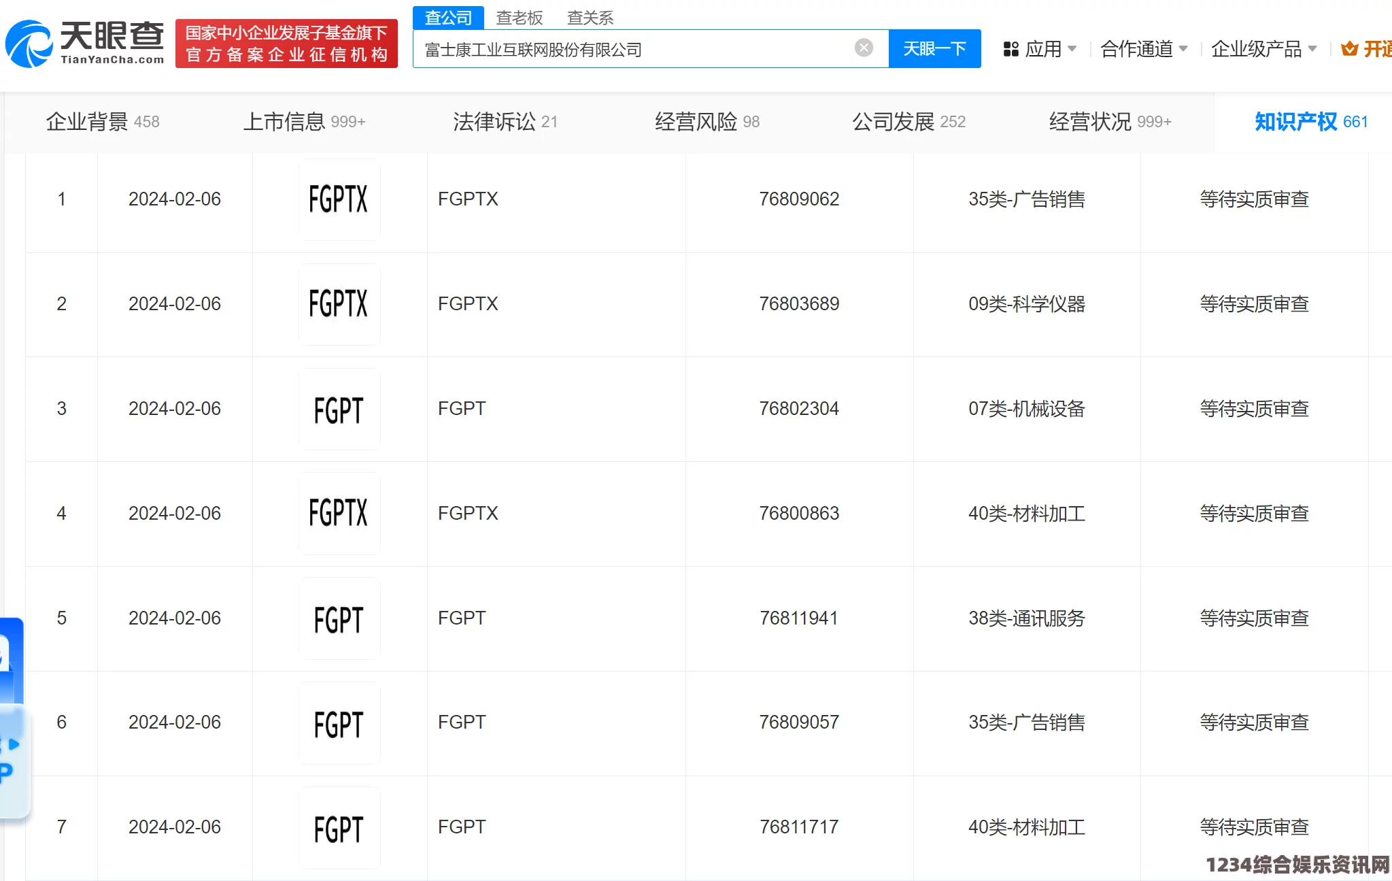Open the 公司发展 252 tab
Image resolution: width=1392 pixels, height=881 pixels.
(x=909, y=122)
